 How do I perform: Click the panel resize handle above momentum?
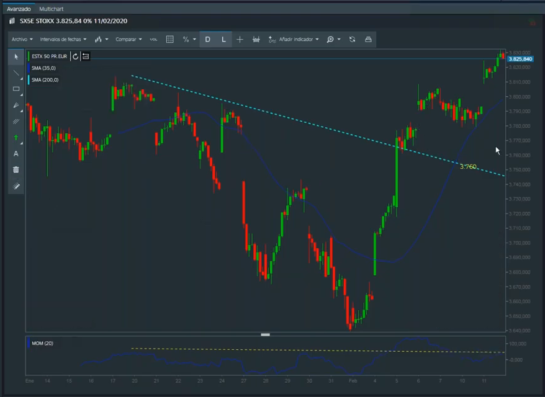[265, 334]
